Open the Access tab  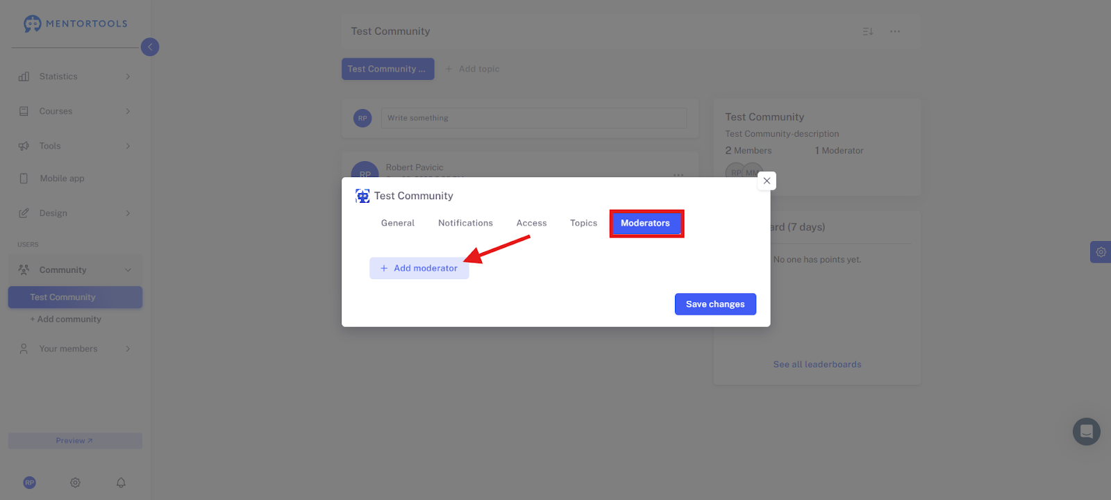(531, 223)
